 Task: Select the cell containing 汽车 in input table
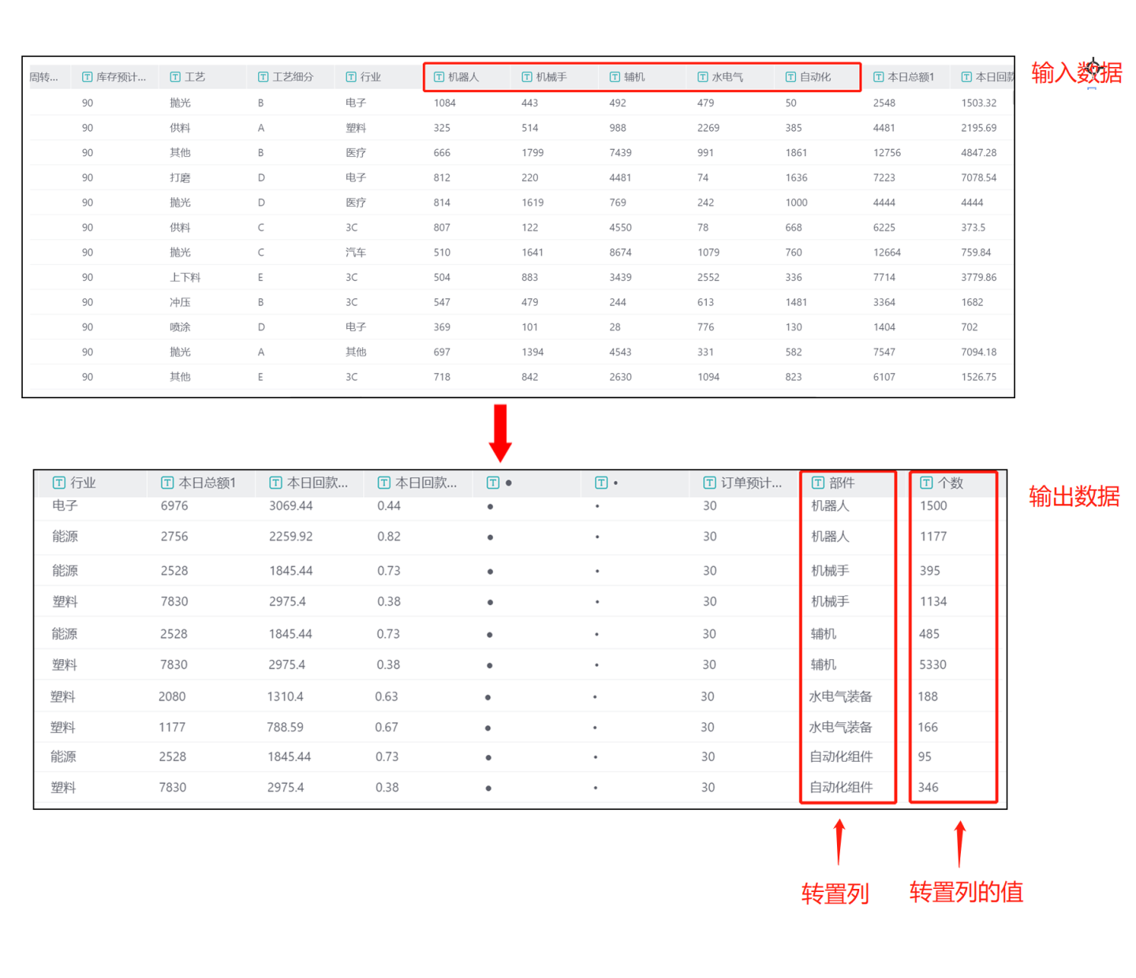click(x=356, y=252)
